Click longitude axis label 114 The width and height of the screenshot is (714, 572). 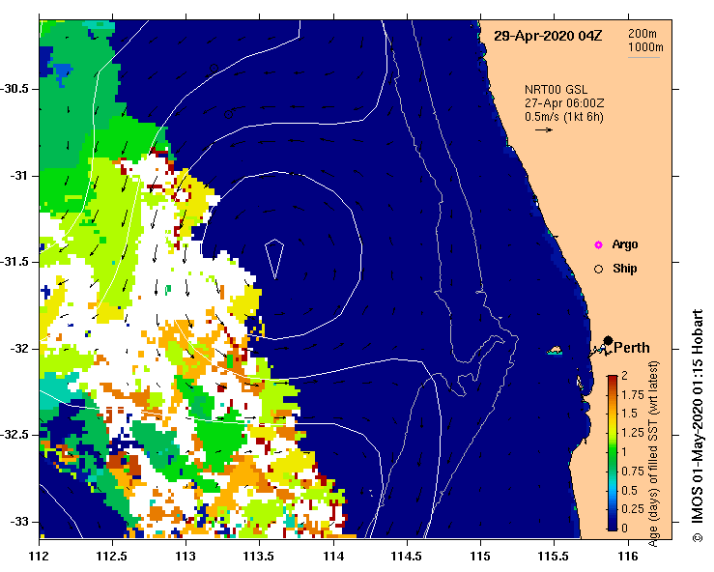pos(333,557)
